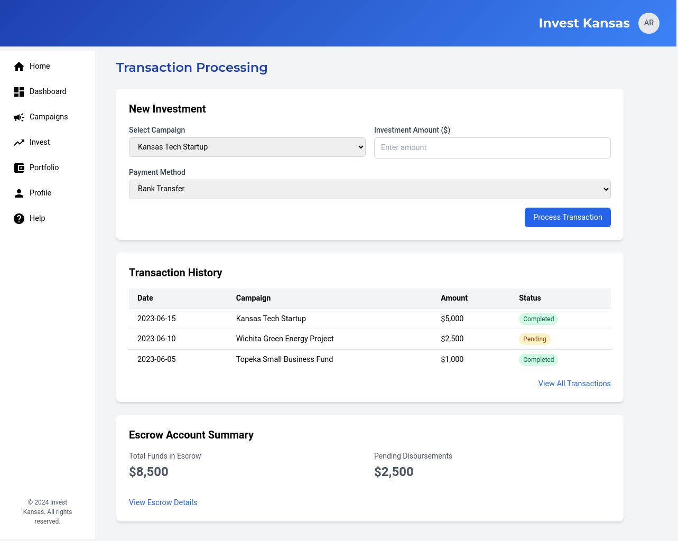Click the Pending status badge
The height and width of the screenshot is (541, 678).
click(534, 339)
